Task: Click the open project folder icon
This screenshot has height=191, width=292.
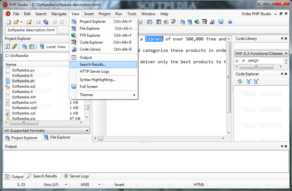Action: 29,22
